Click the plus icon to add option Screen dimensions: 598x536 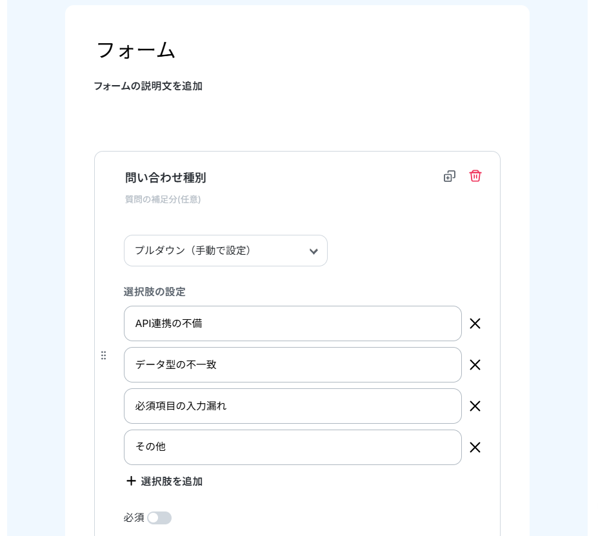tap(131, 481)
